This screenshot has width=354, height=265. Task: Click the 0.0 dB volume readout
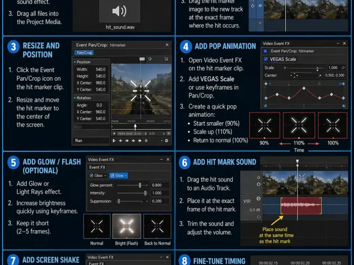tap(255, 210)
